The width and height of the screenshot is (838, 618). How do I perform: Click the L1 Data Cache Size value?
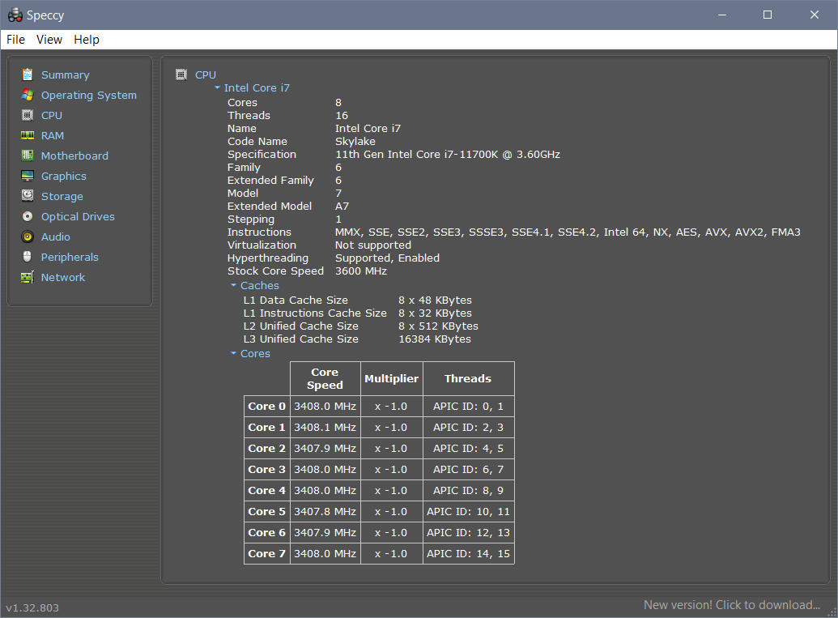tap(435, 300)
